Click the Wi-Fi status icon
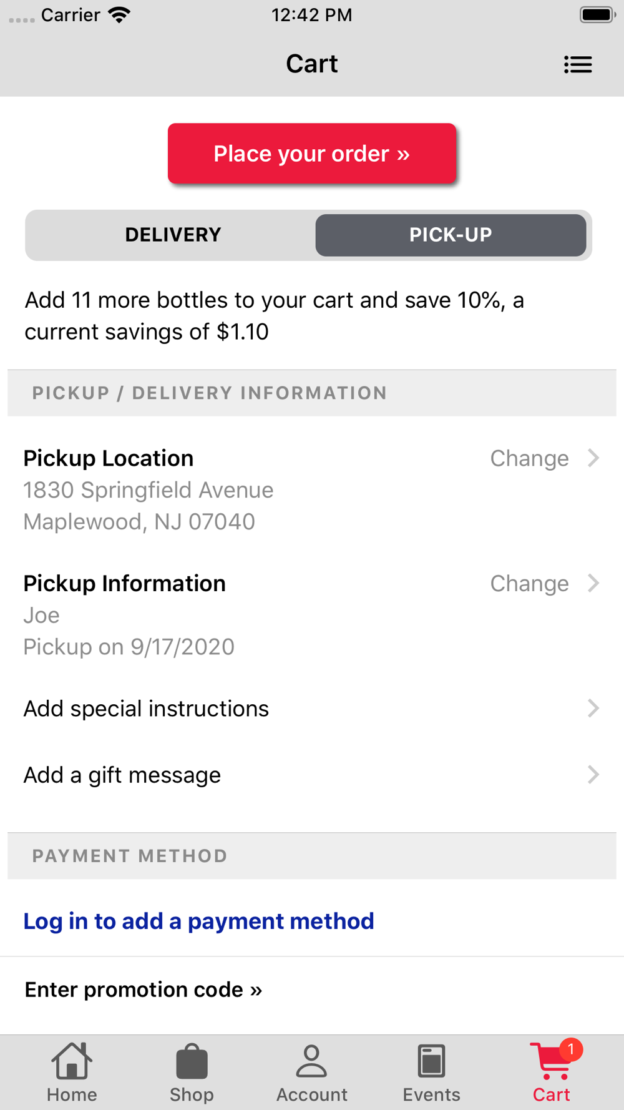This screenshot has height=1110, width=624. (119, 15)
